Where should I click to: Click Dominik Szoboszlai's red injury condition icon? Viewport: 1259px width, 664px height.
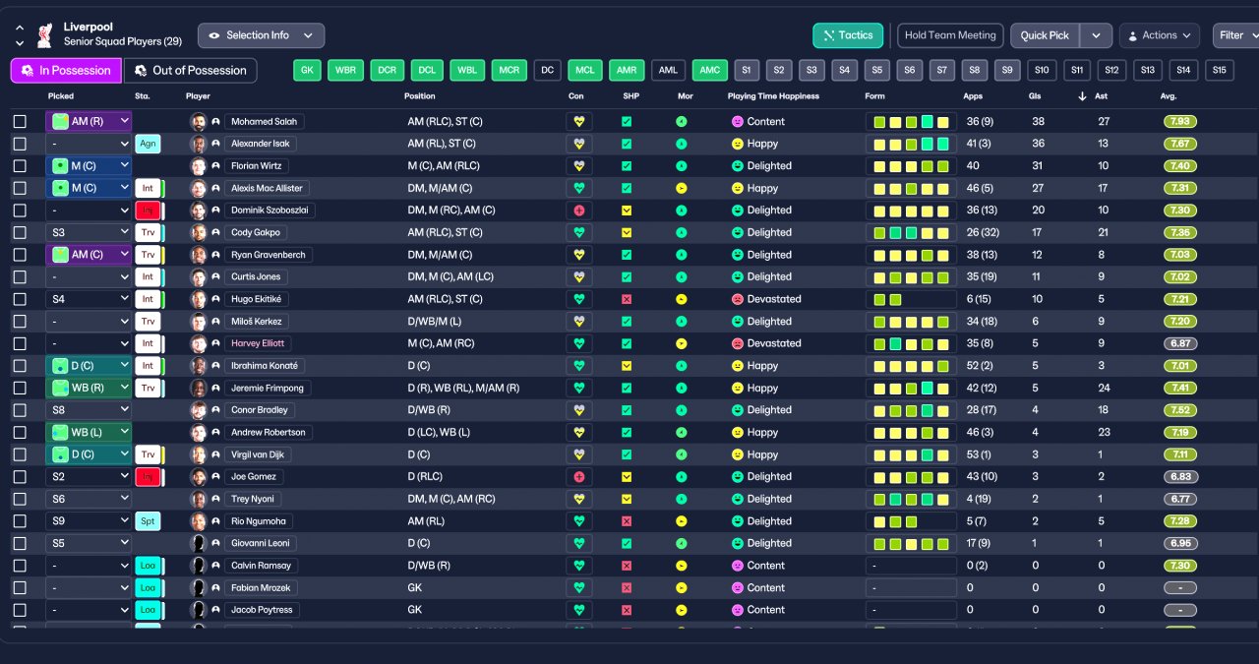coord(579,211)
